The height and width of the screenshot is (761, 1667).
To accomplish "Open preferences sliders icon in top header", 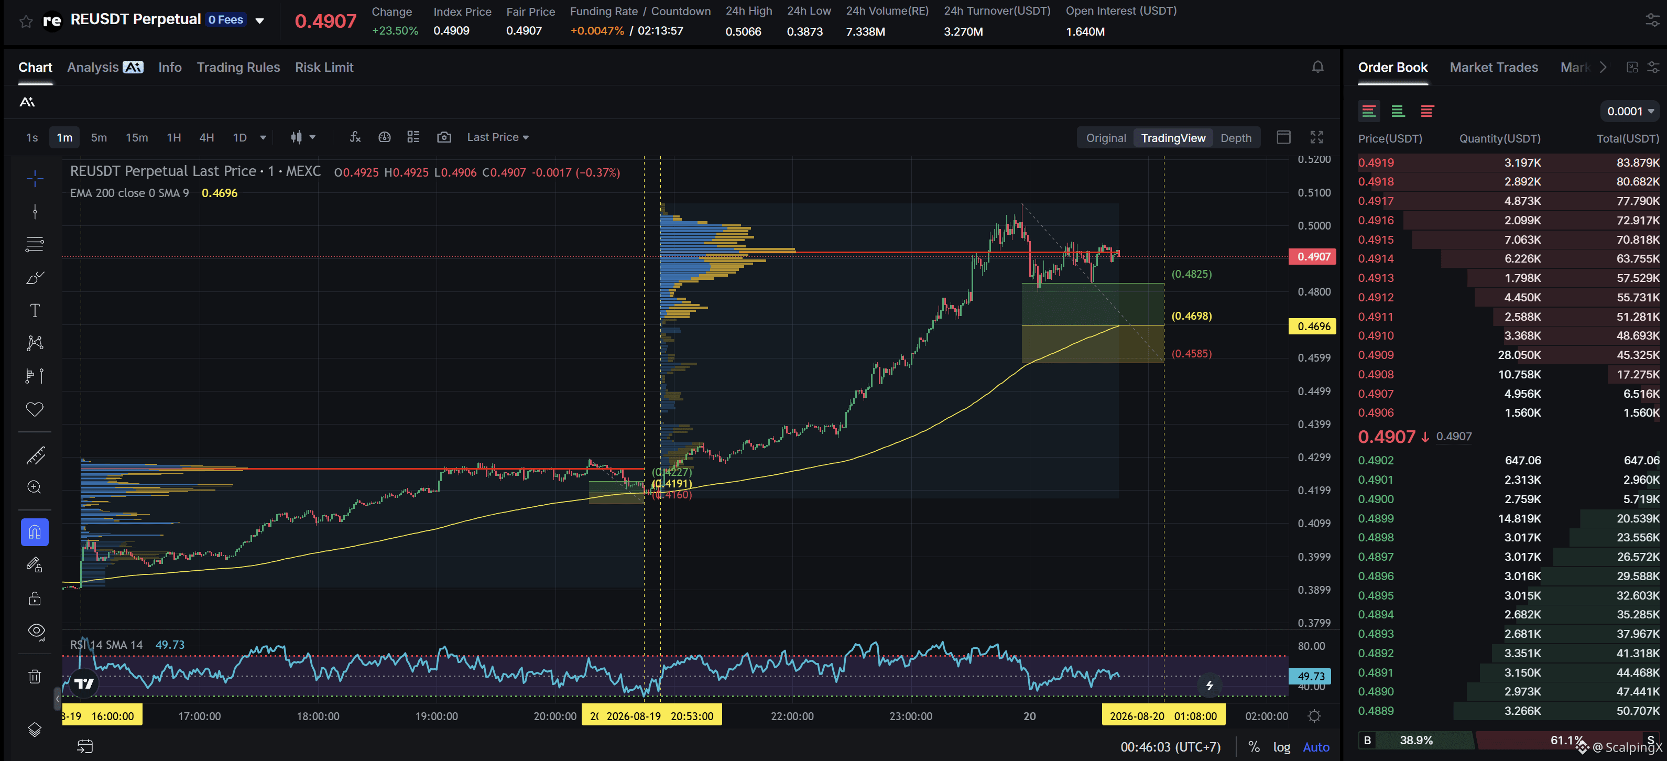I will coord(1653,21).
